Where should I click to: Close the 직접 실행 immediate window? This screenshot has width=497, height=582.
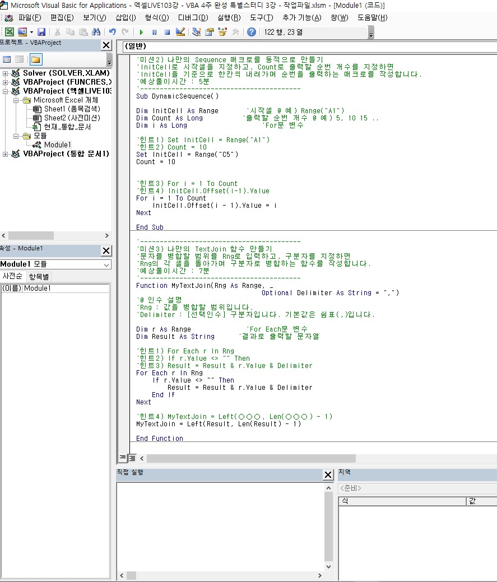[x=328, y=475]
